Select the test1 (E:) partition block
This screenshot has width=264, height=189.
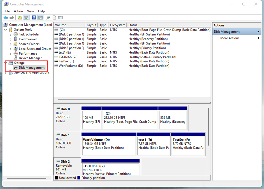tap(153, 144)
